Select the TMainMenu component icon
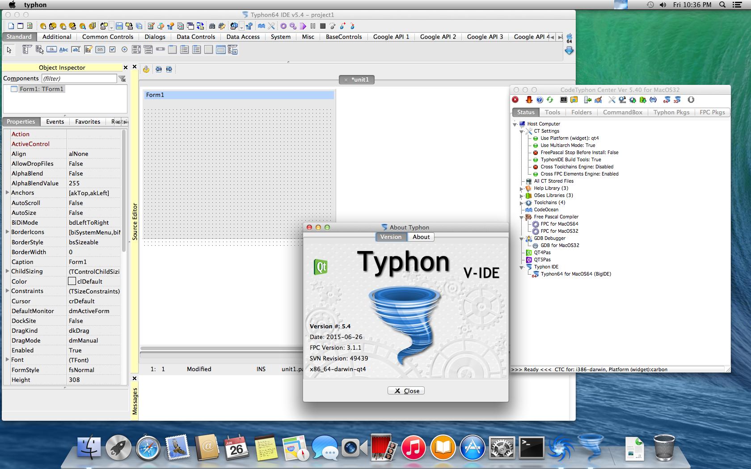751x469 pixels. tap(26, 50)
